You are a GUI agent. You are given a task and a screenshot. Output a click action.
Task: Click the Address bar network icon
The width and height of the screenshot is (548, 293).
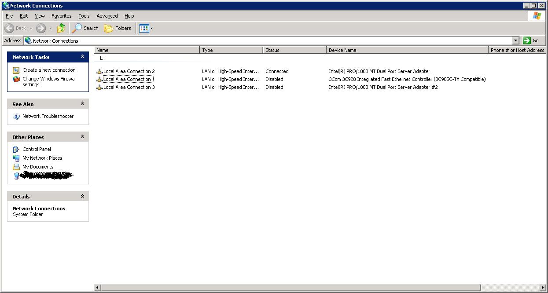tap(28, 40)
